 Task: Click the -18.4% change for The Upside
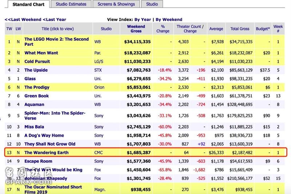pos(165,70)
